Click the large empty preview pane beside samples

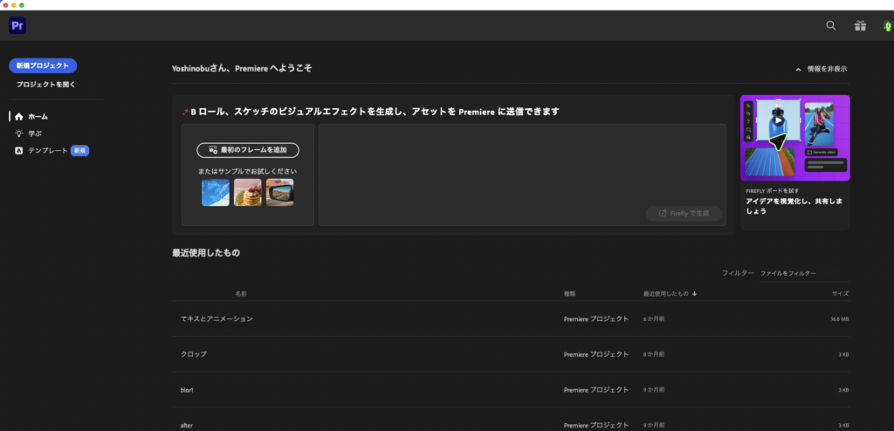coord(522,174)
